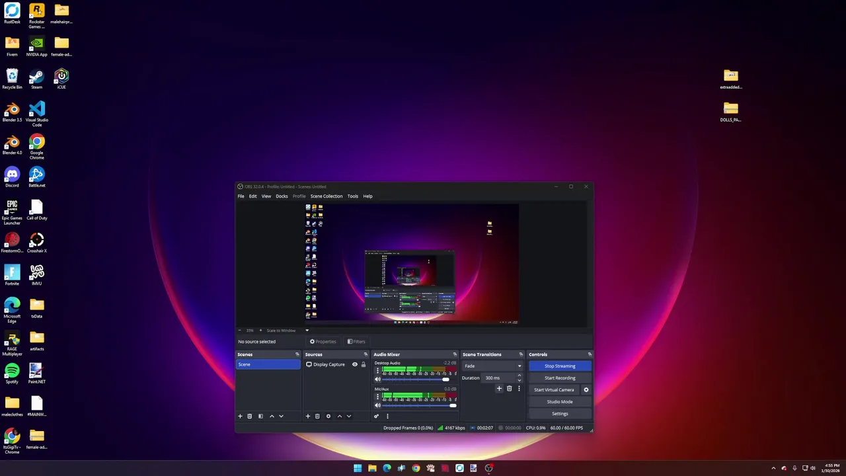Open Windows Start button

point(358,468)
